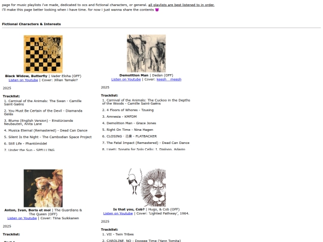Open Listen on Youtube link for Black Widow, Butterfly
This screenshot has height=242, width=323.
pyautogui.click(x=23, y=80)
